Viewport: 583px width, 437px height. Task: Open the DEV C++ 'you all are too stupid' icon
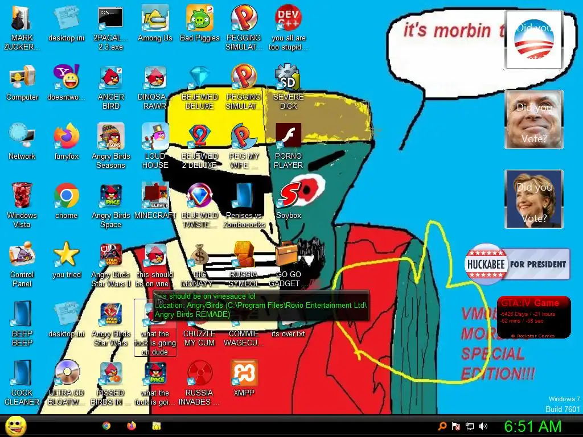[288, 28]
